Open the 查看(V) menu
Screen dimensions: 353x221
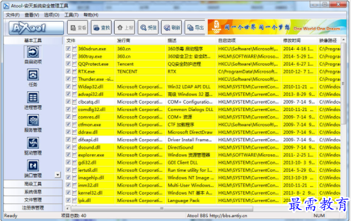coord(32,15)
